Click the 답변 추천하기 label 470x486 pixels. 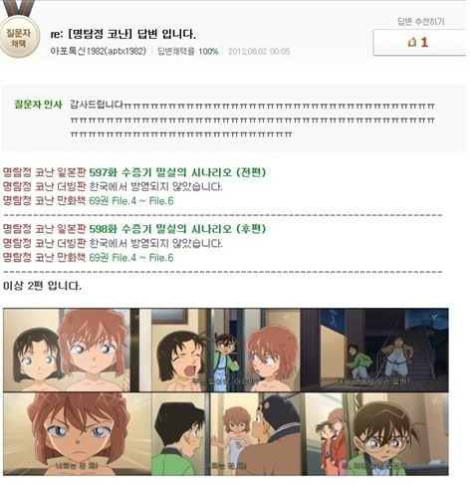[x=420, y=22]
